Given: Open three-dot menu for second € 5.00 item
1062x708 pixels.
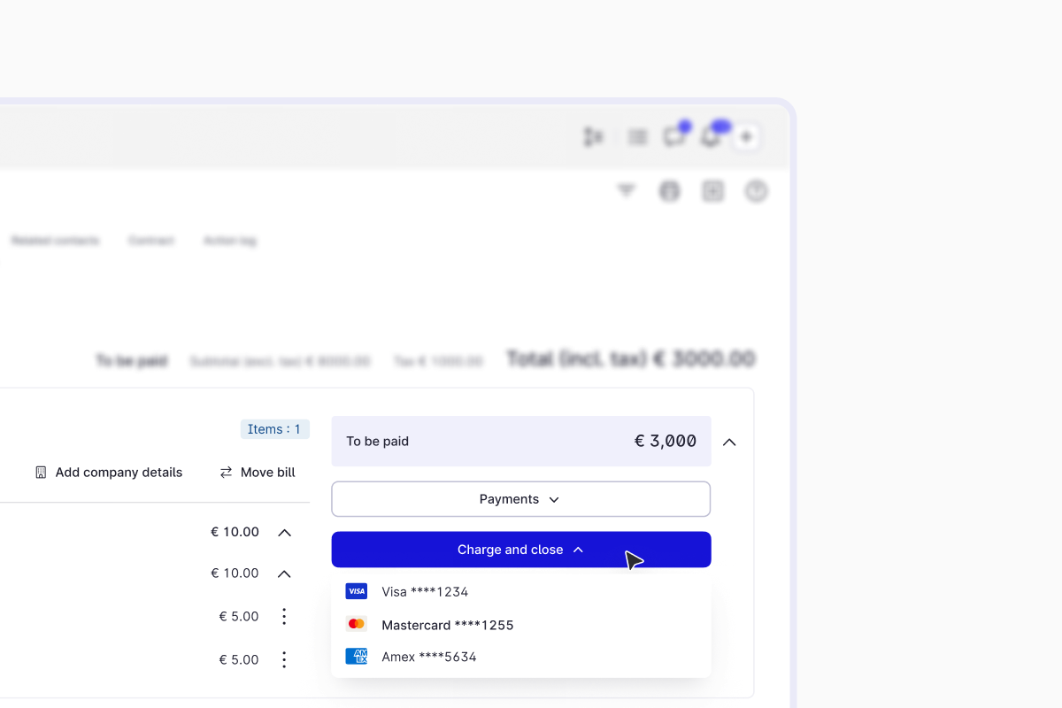Looking at the screenshot, I should pyautogui.click(x=284, y=659).
